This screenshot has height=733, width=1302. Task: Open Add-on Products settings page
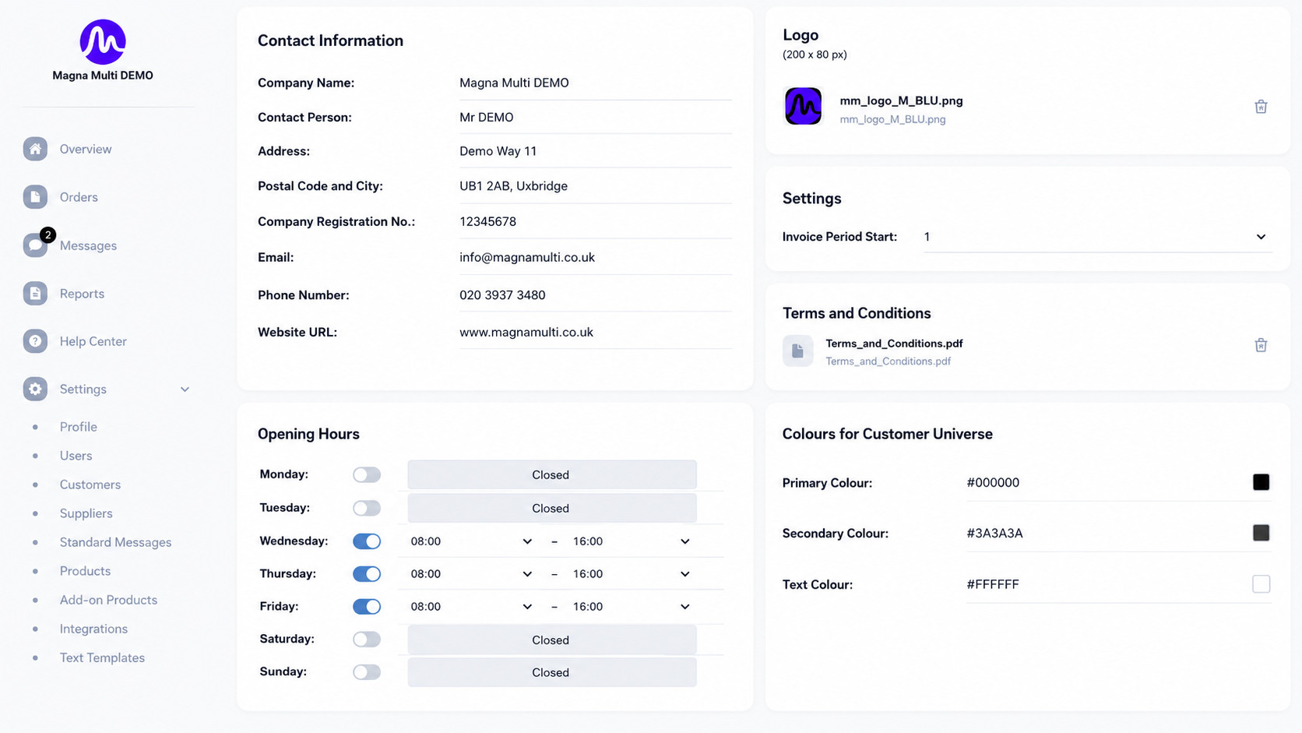tap(108, 600)
